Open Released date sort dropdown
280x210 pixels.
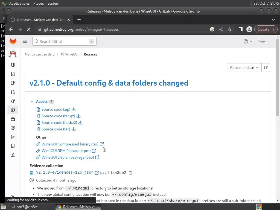click(x=244, y=68)
